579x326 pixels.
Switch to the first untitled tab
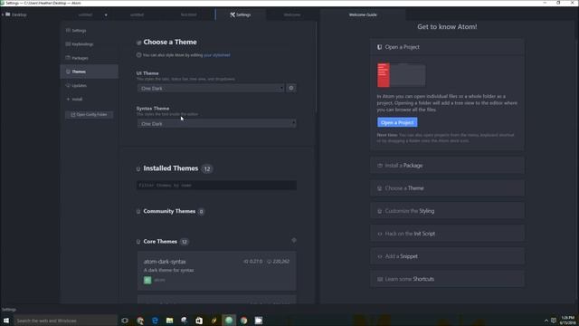point(85,14)
